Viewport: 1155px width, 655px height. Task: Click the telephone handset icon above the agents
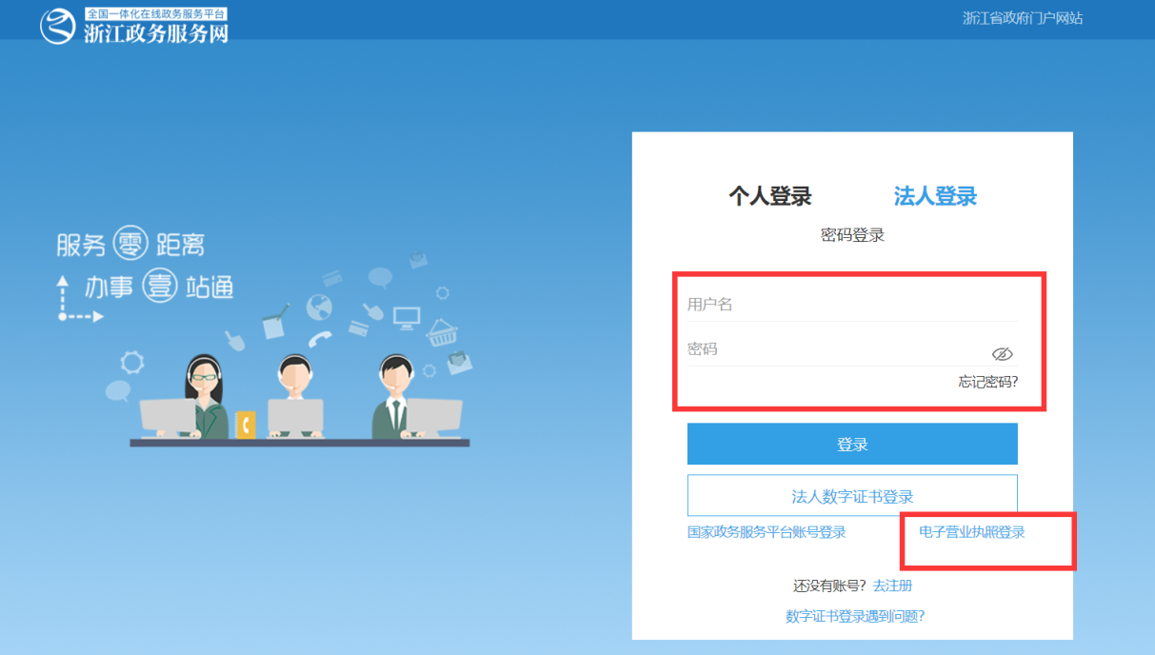click(x=319, y=338)
